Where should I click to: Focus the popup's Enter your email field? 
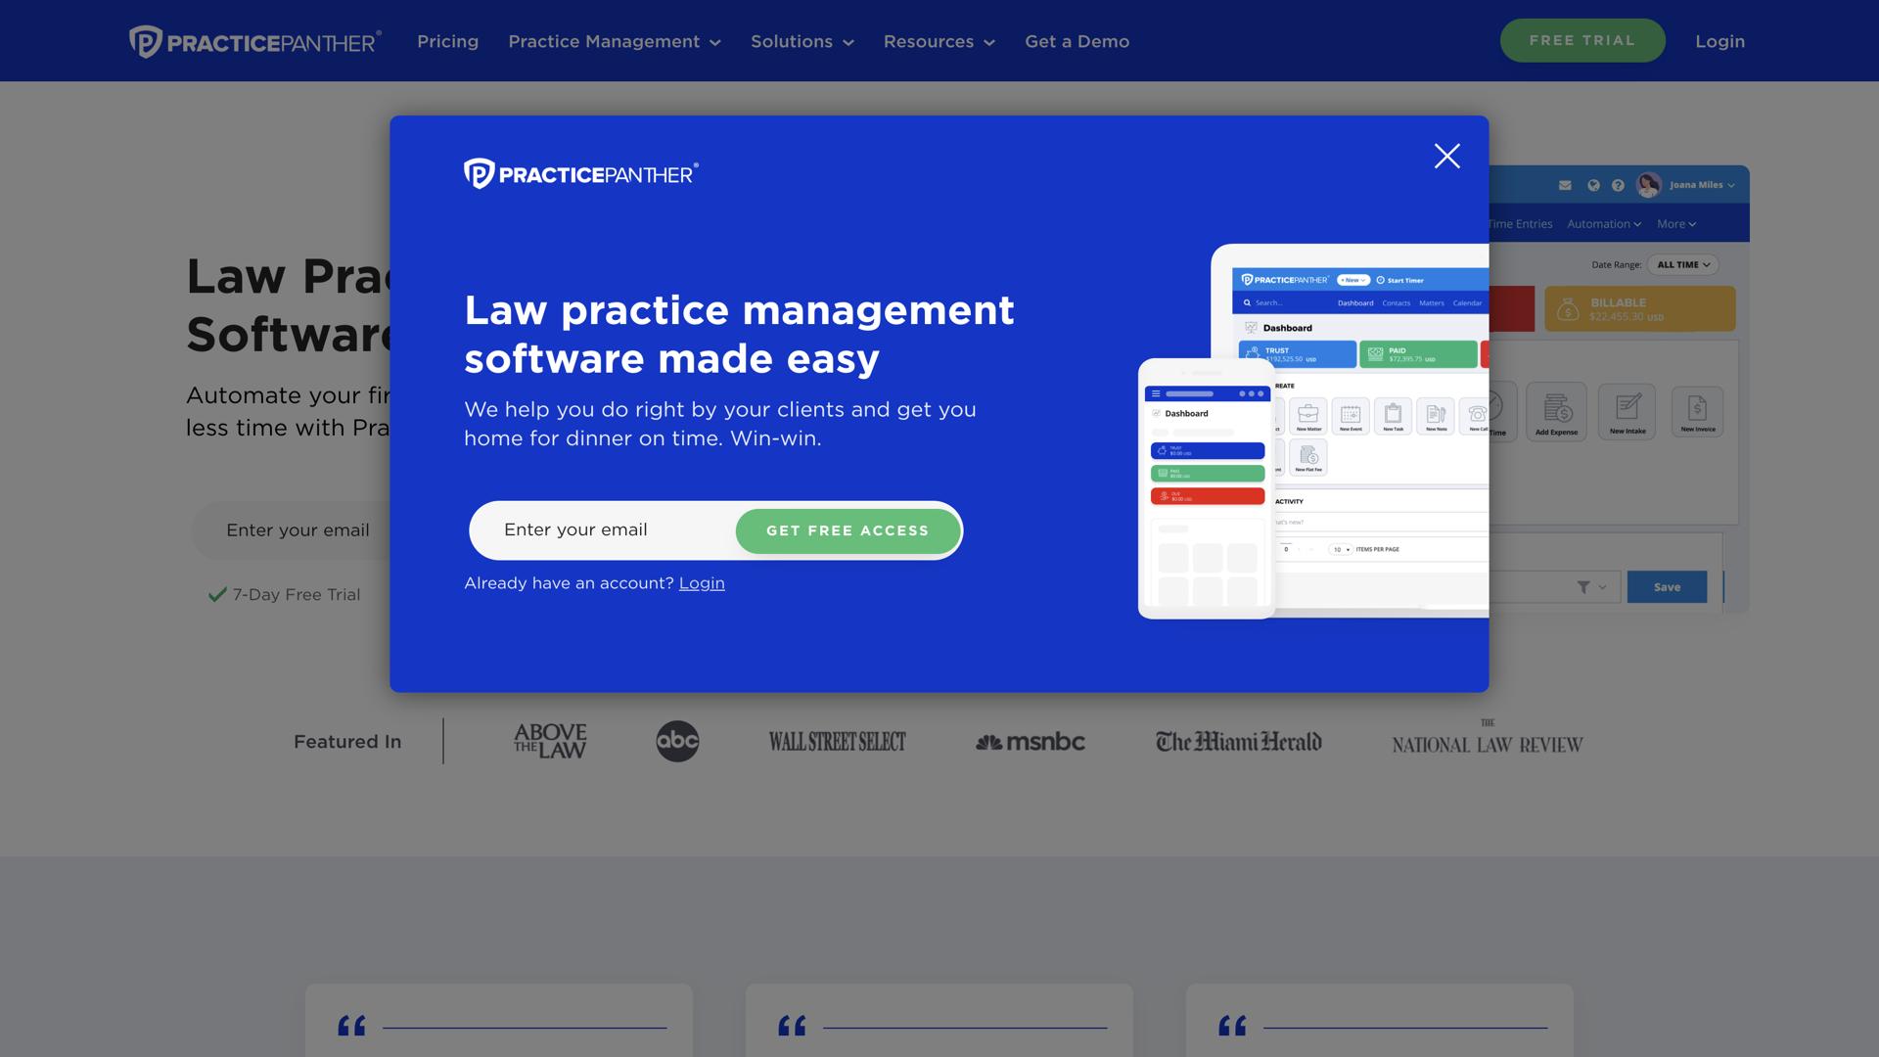click(607, 530)
